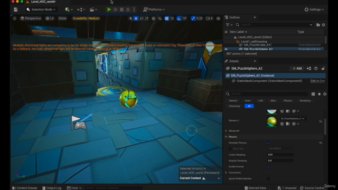Toggle Simulate Physics checkbox
338x190 pixels.
[x=268, y=143]
